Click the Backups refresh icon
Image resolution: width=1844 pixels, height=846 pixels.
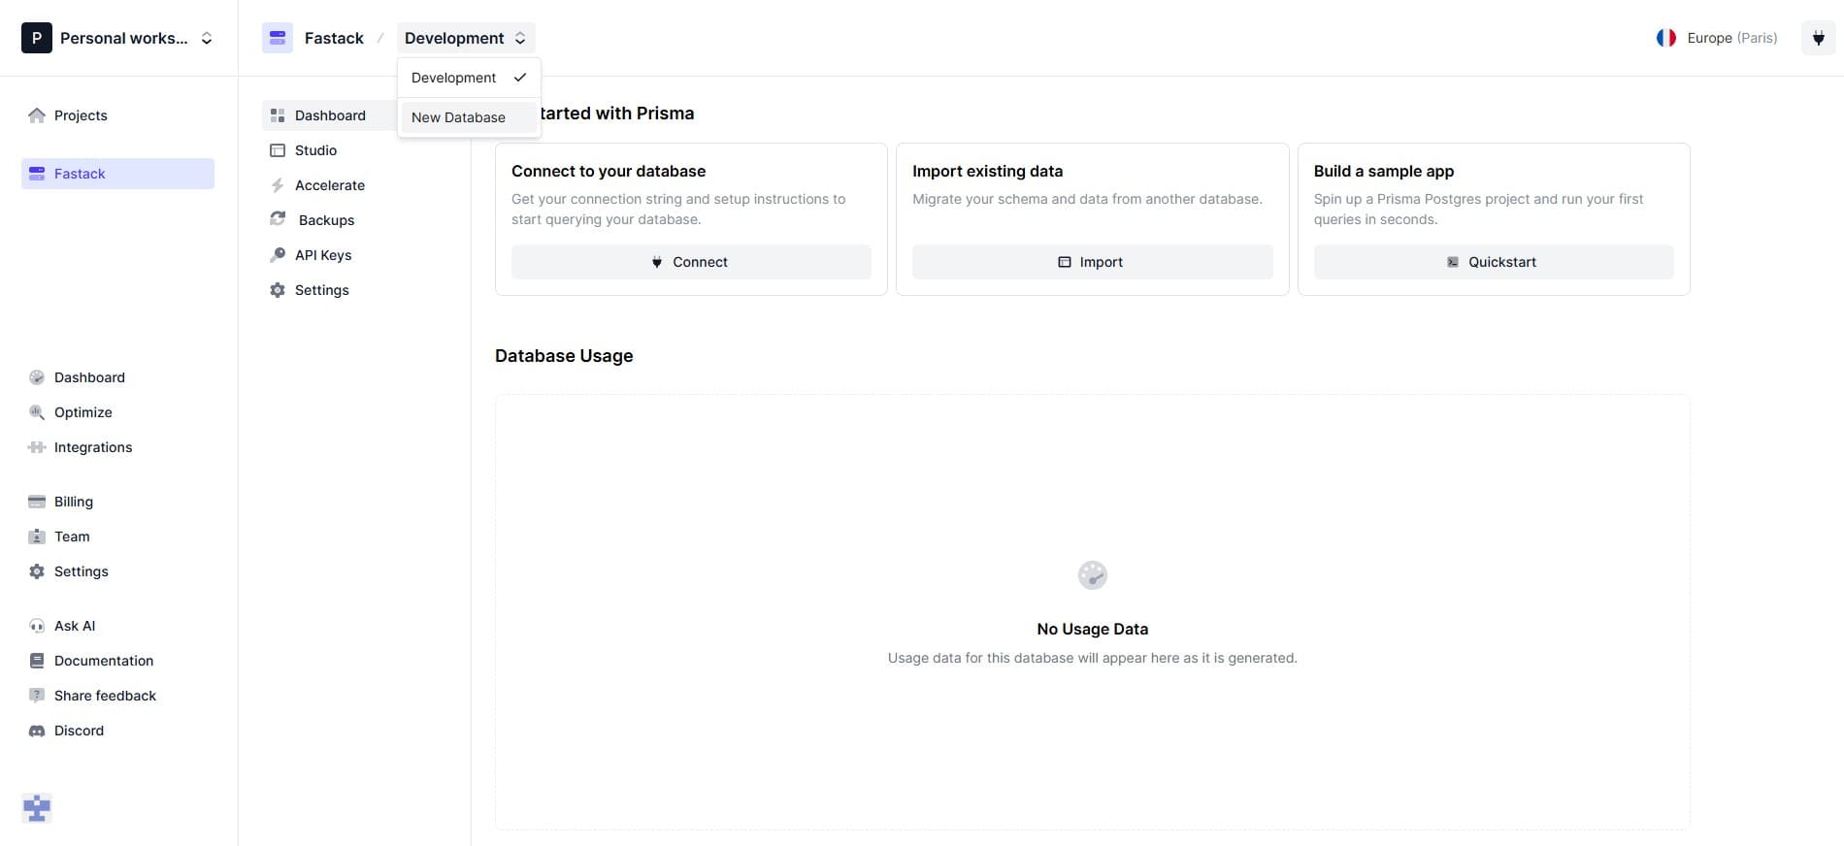(x=278, y=219)
